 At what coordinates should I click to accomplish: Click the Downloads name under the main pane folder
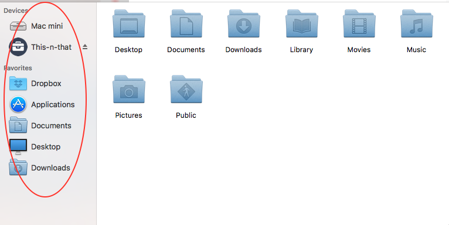244,50
